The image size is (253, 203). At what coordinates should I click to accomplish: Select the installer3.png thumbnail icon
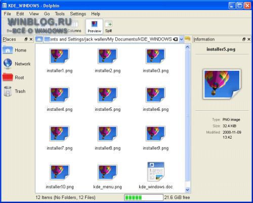pyautogui.click(x=155, y=56)
